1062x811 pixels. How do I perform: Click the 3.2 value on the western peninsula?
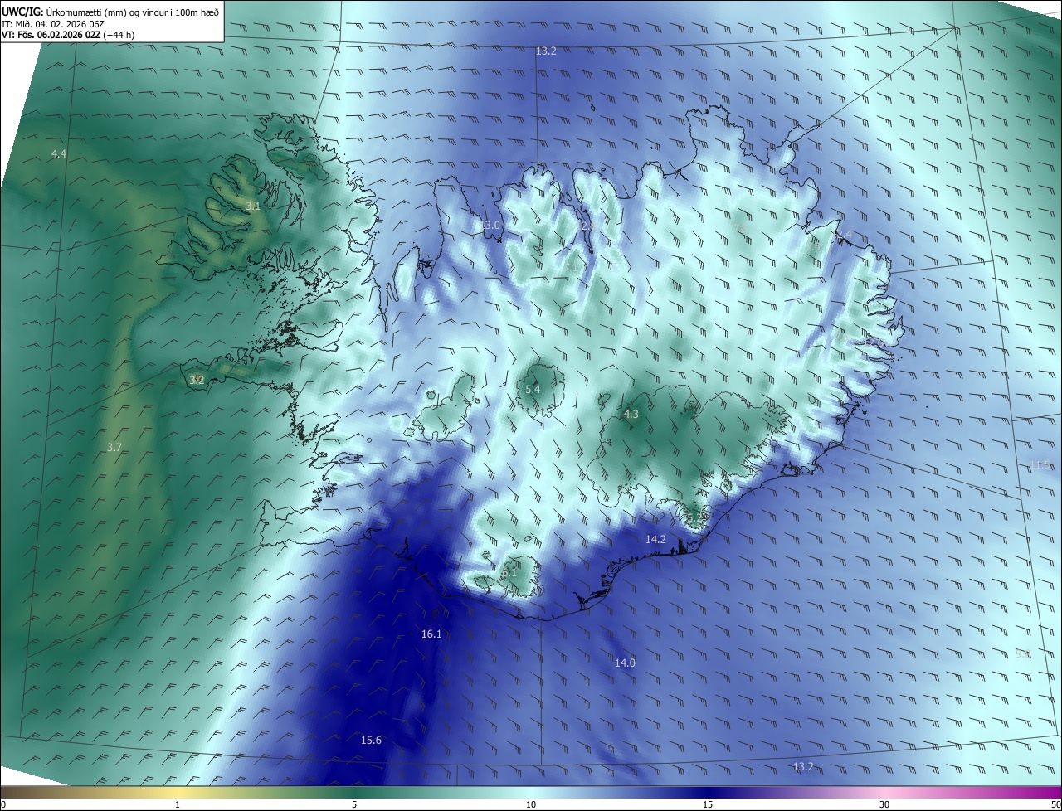click(x=197, y=380)
